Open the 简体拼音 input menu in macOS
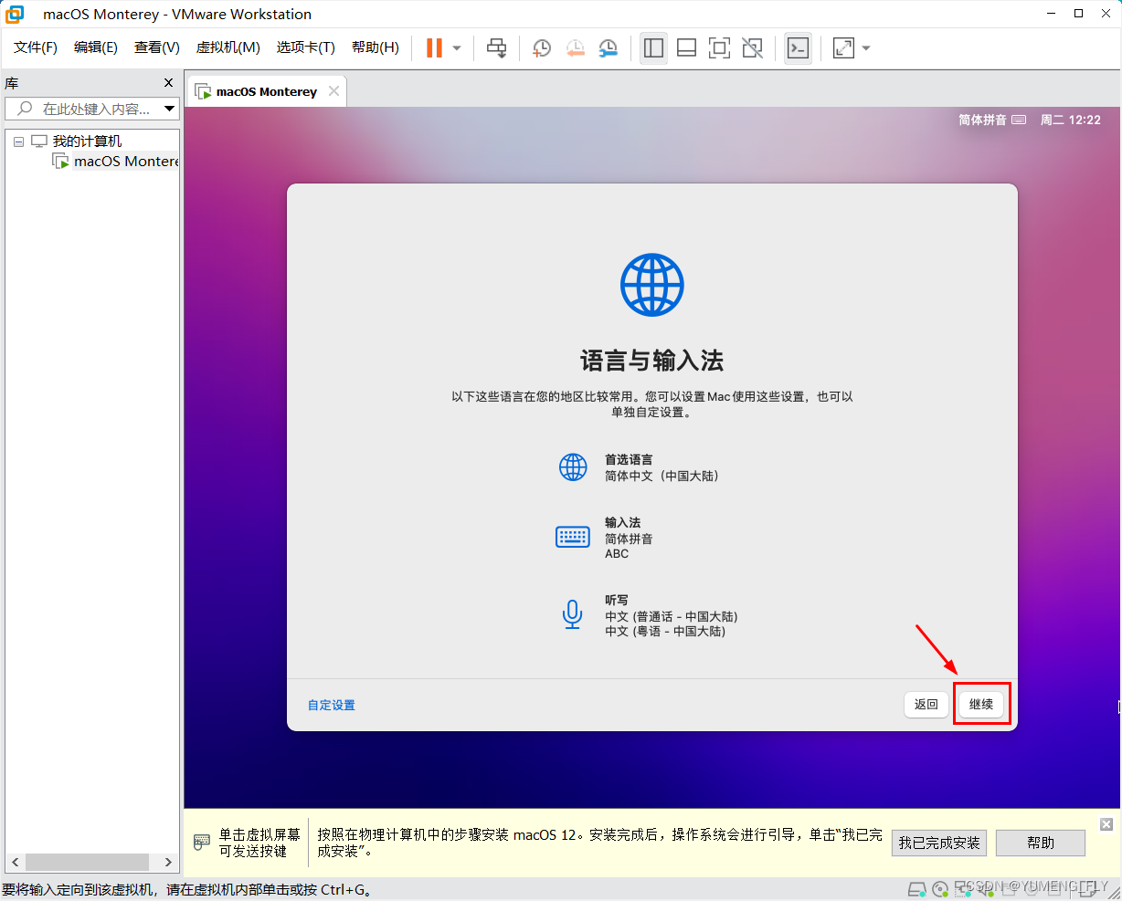The width and height of the screenshot is (1122, 901). [992, 120]
